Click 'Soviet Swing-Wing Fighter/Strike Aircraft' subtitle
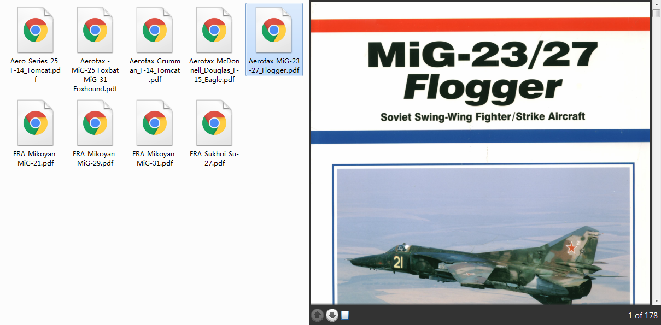 [483, 116]
